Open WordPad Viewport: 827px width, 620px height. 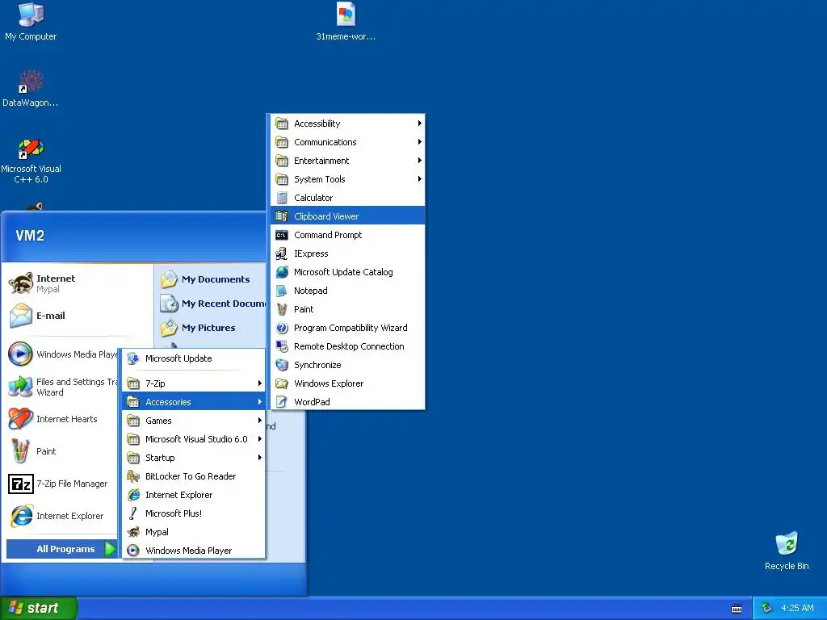click(x=347, y=402)
